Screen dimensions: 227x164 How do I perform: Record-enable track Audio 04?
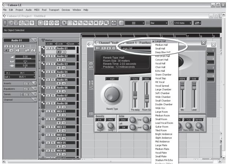click(59, 75)
